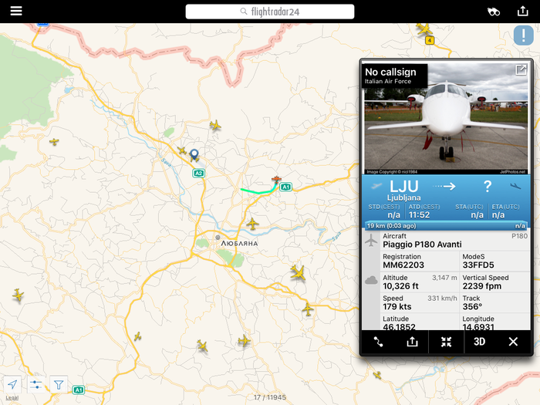Tap the unknown destination question mark
This screenshot has width=540, height=405.
tap(488, 187)
